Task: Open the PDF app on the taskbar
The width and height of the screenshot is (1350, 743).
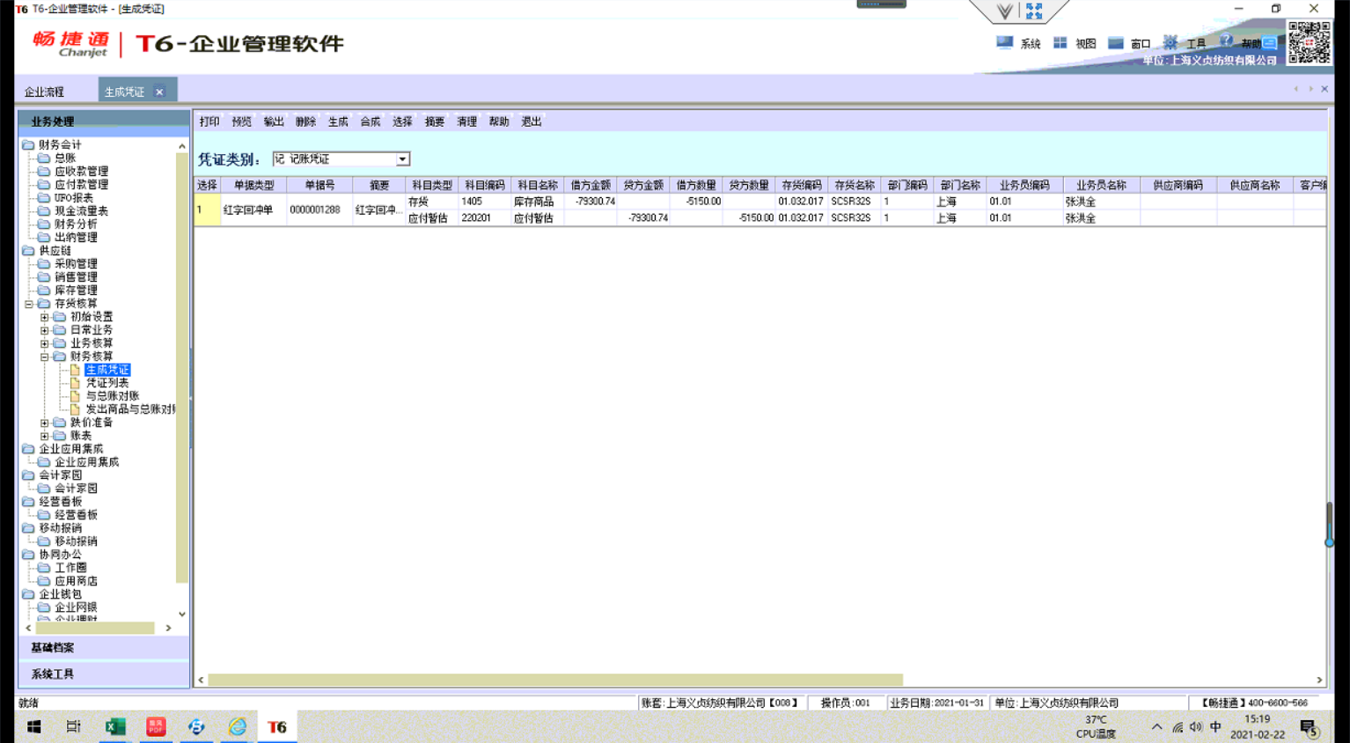Action: point(156,726)
